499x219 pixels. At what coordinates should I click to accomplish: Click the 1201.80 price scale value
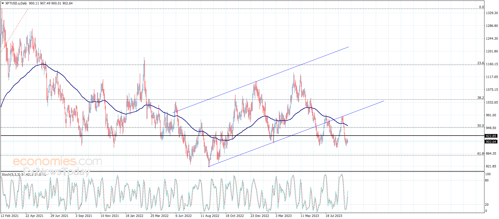[x=492, y=51]
